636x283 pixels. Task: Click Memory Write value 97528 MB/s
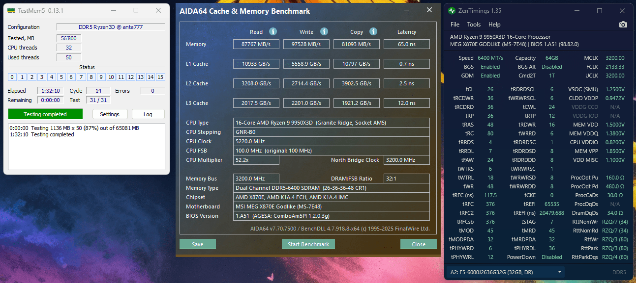[x=306, y=44]
